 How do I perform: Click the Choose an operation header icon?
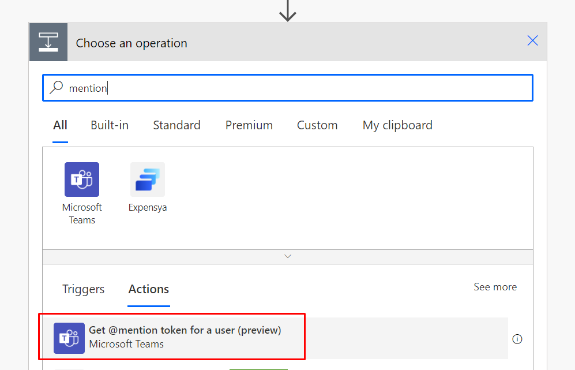click(48, 42)
